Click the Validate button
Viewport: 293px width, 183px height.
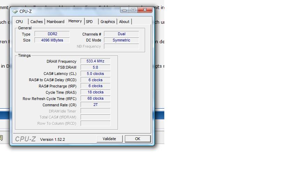coord(109,139)
